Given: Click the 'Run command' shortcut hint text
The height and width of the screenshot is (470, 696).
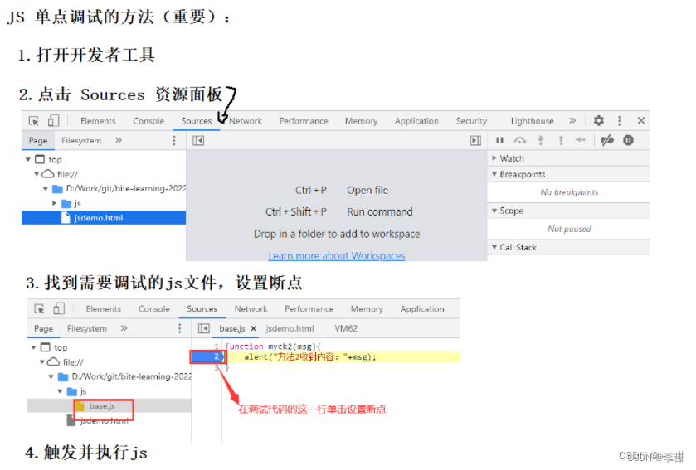Looking at the screenshot, I should pyautogui.click(x=379, y=211).
